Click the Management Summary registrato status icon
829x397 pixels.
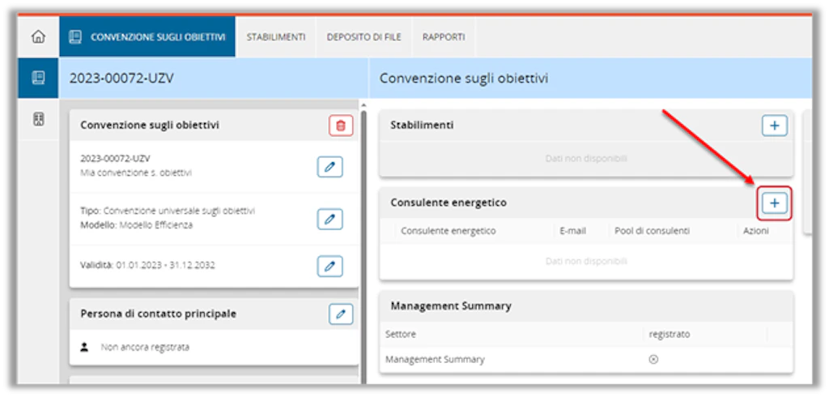(x=653, y=360)
